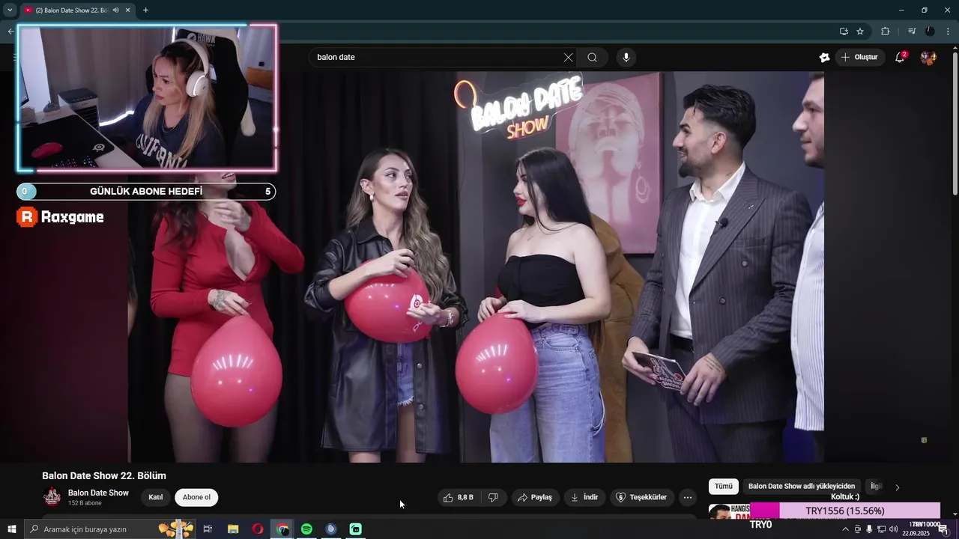Open Task View on the taskbar
This screenshot has width=959, height=539.
click(208, 529)
